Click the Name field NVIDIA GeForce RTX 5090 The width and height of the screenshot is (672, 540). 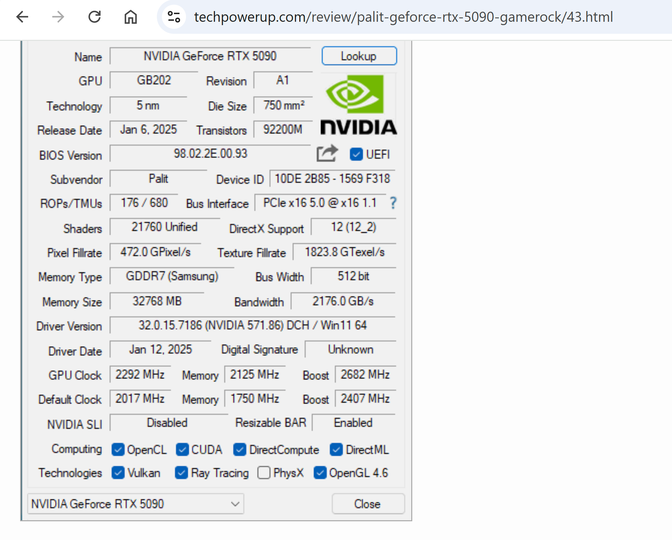coord(210,56)
